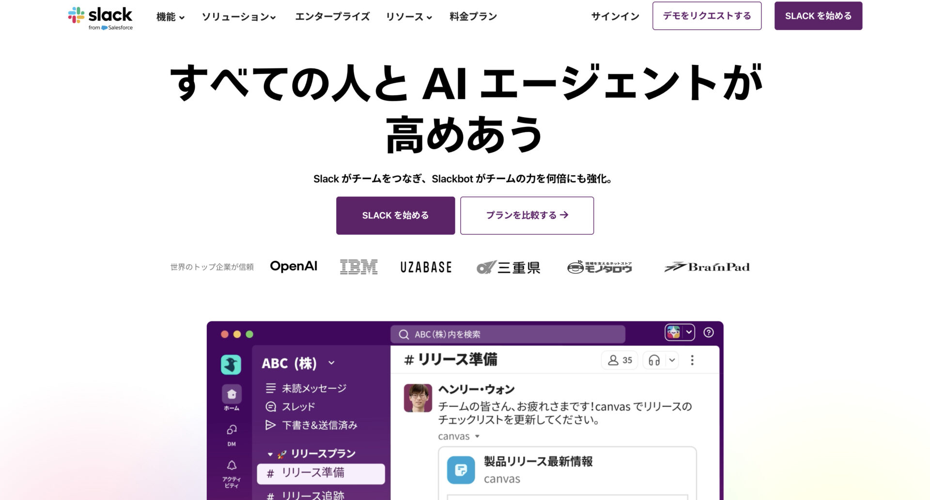
Task: Click the モノタロウ logo
Action: 600,267
